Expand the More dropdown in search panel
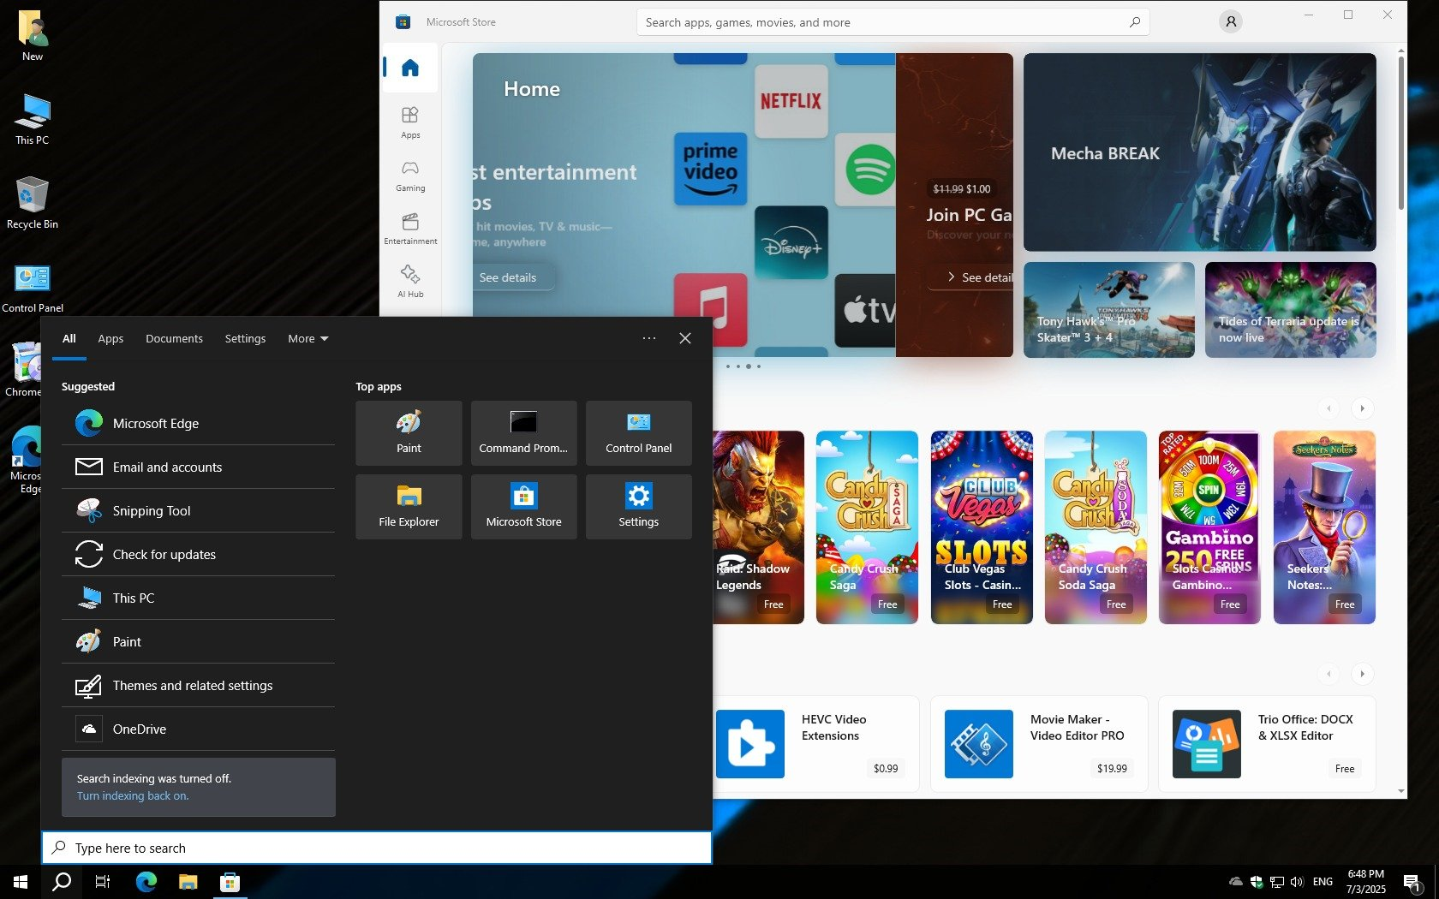1439x899 pixels. (308, 339)
